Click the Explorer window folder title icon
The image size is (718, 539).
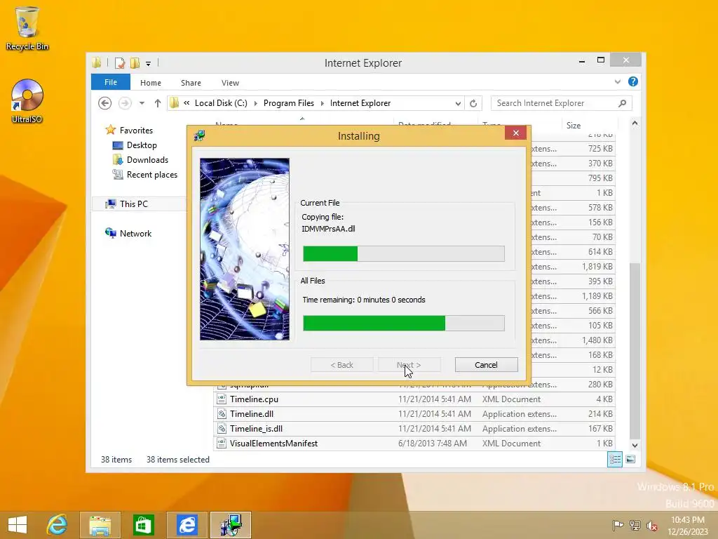[x=96, y=62]
